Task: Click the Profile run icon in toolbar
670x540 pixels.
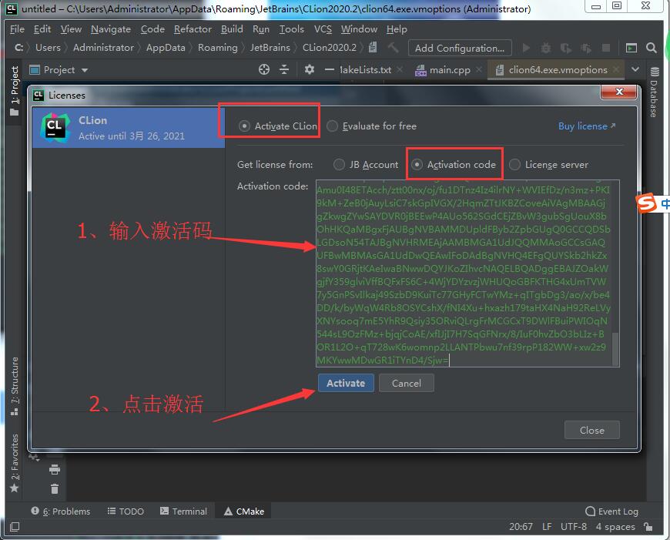Action: coord(586,48)
